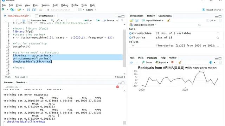Screen dimensions: 225x126
Task: Click line 17 '#focast:' in editor
Action: pos(19,68)
